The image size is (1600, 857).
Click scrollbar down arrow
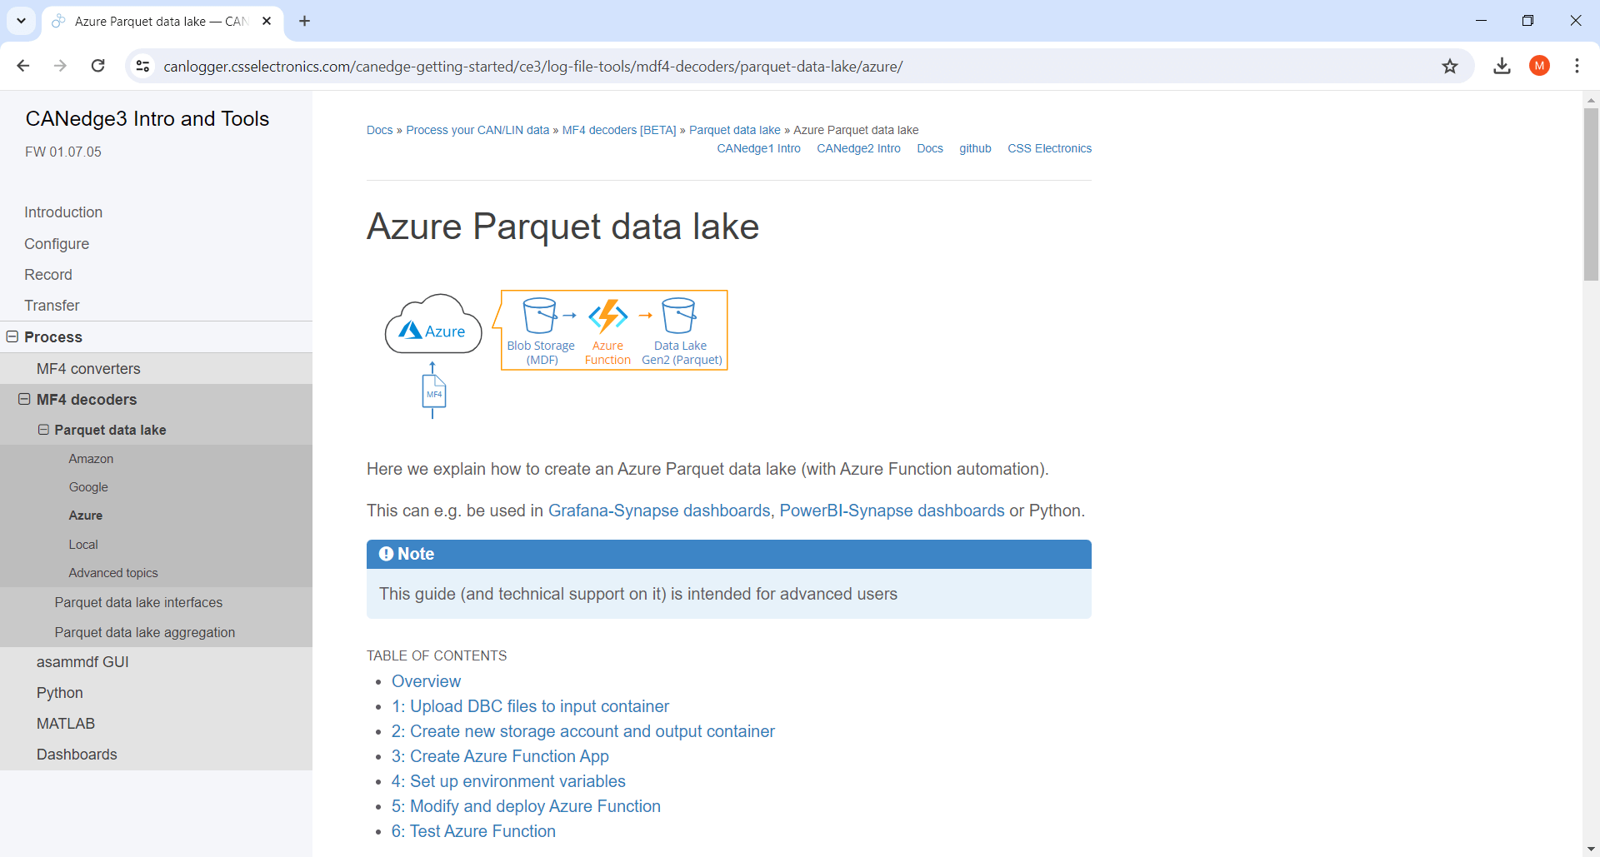tap(1591, 850)
